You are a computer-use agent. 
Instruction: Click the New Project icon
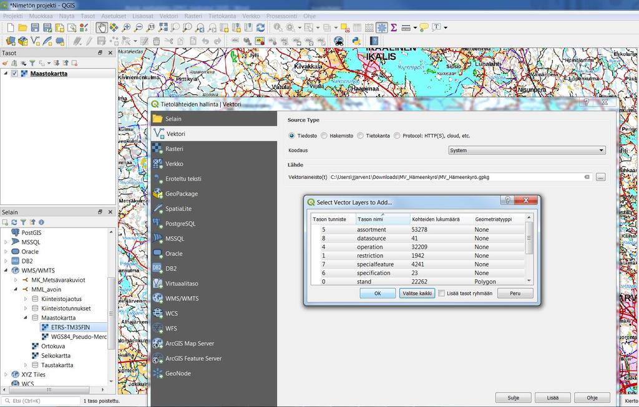tap(11, 27)
